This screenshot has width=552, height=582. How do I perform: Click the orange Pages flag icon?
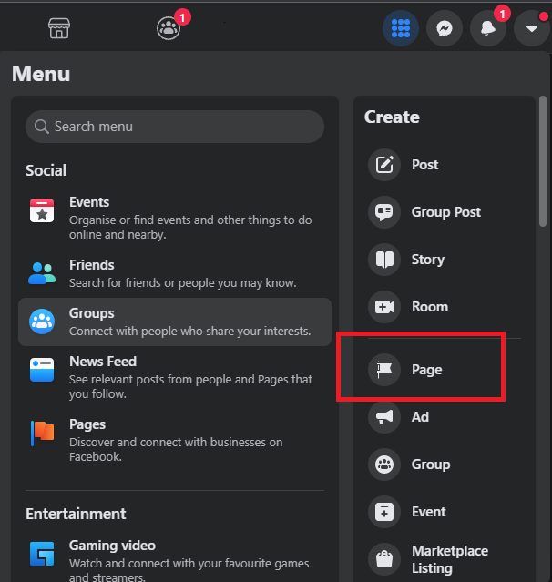[x=42, y=433]
